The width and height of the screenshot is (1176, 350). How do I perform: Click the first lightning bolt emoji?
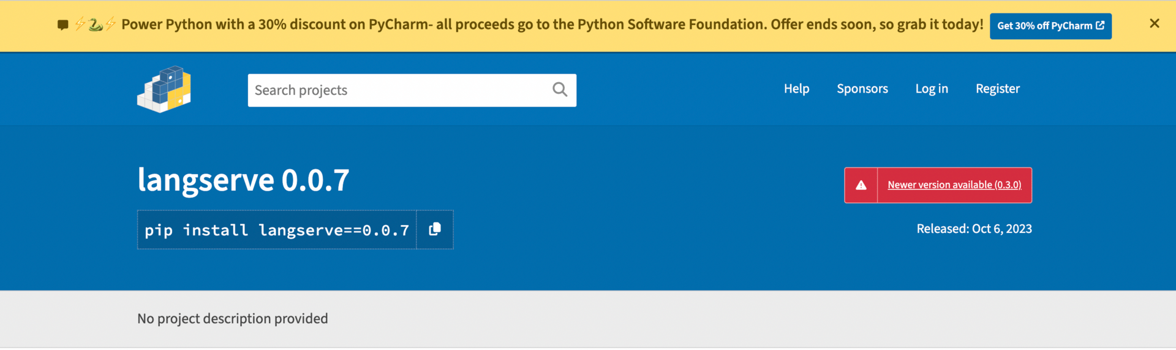pyautogui.click(x=80, y=25)
